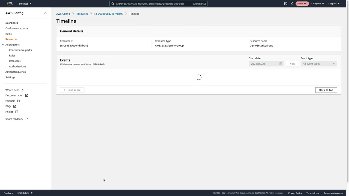Click the Start date input field
Screen dimensions: 349x196
tap(266, 64)
